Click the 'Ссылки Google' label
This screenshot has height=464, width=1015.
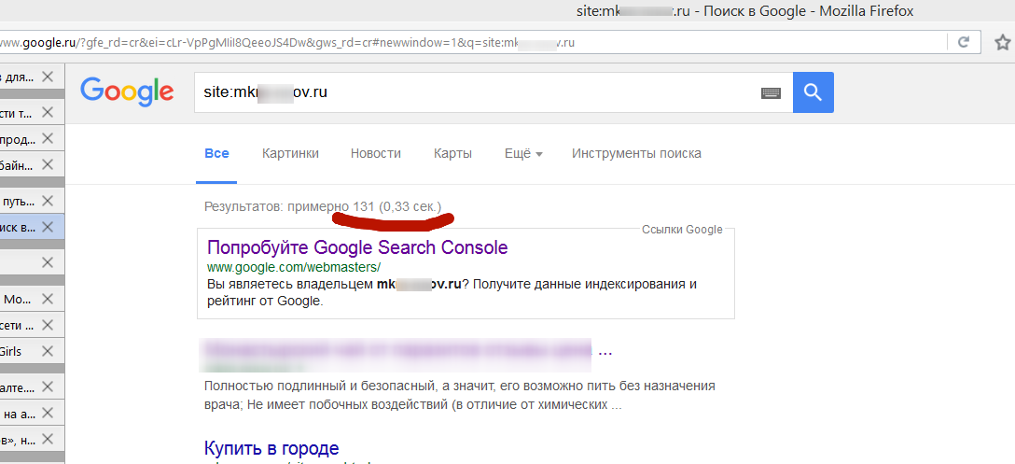682,230
